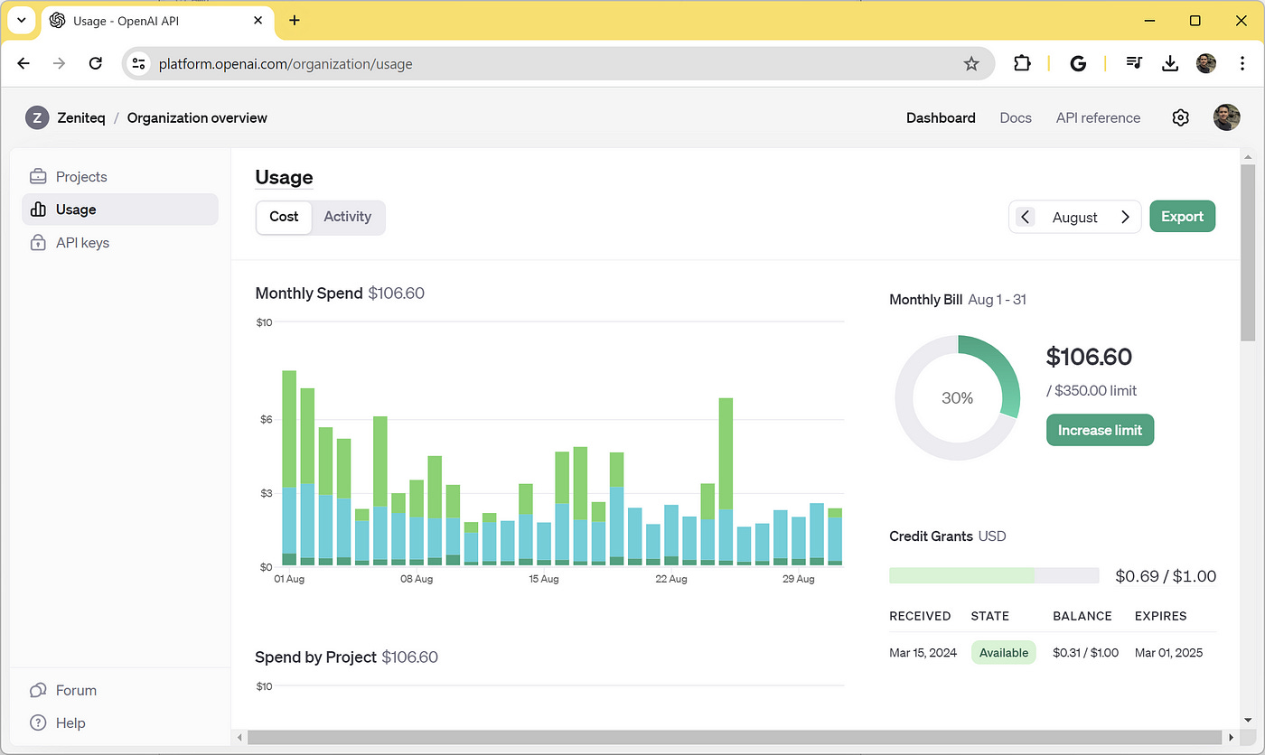This screenshot has width=1265, height=755.
Task: Switch to the Cost tab
Action: (284, 217)
